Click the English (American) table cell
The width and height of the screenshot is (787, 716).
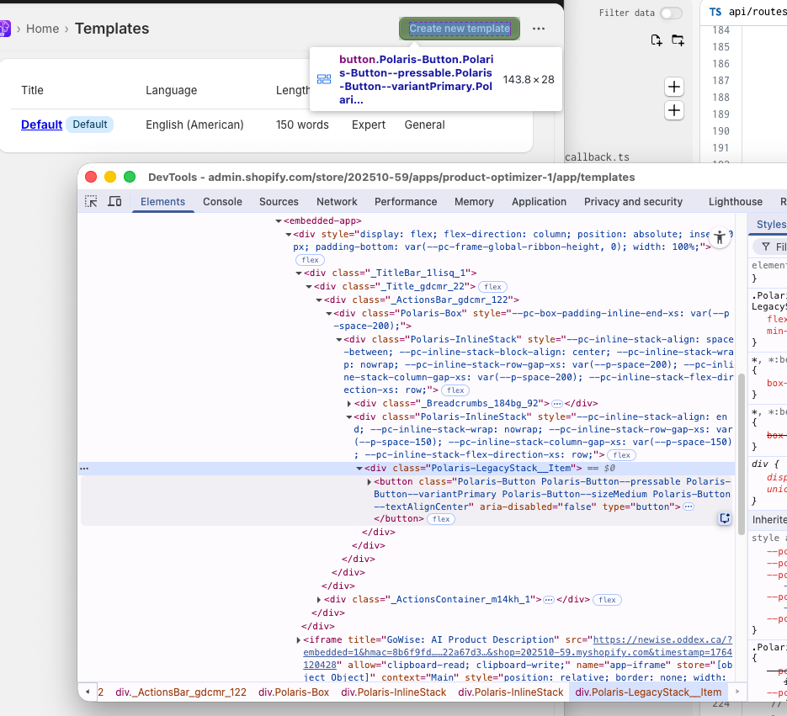click(x=194, y=125)
